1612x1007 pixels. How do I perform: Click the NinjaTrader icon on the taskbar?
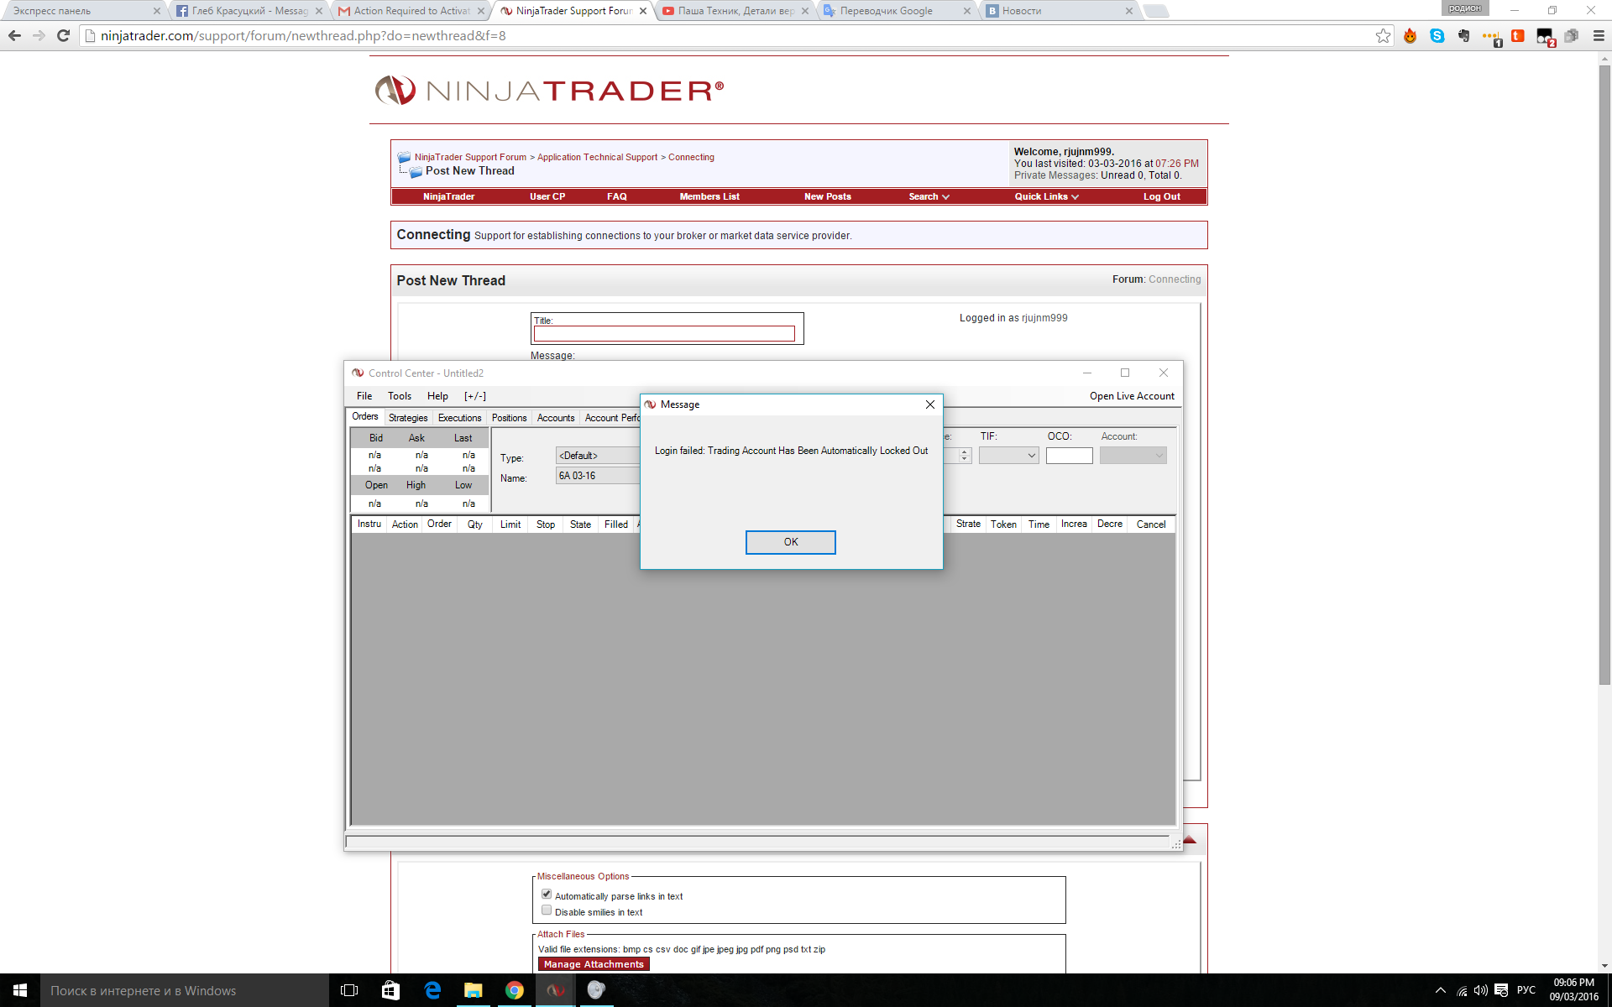[x=555, y=990]
